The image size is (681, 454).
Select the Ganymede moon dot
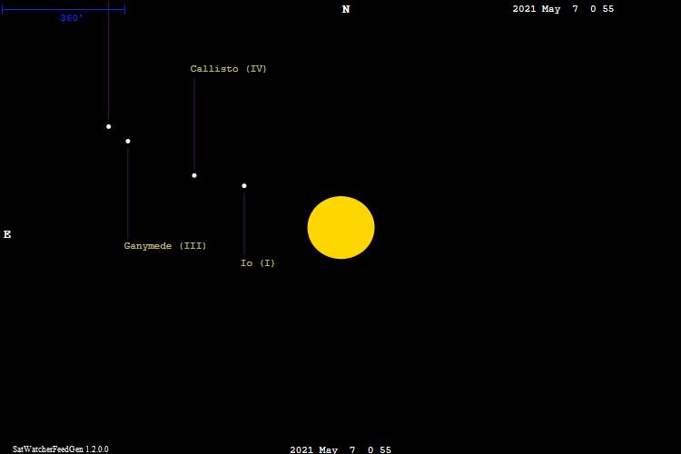tap(128, 142)
